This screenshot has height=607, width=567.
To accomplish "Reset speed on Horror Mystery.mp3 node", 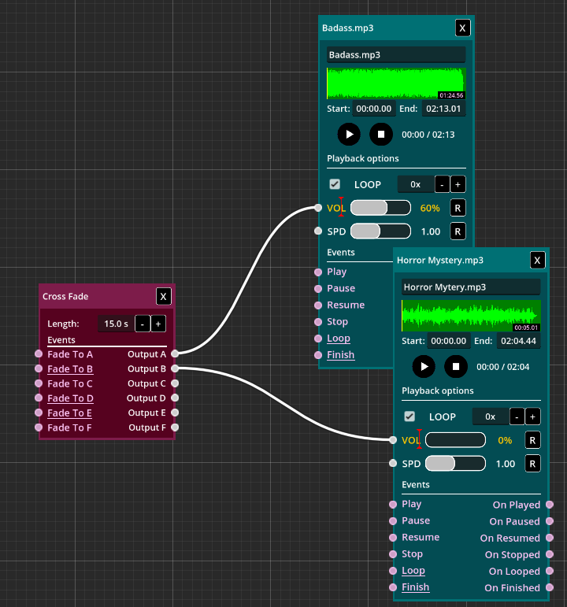I will click(x=532, y=464).
